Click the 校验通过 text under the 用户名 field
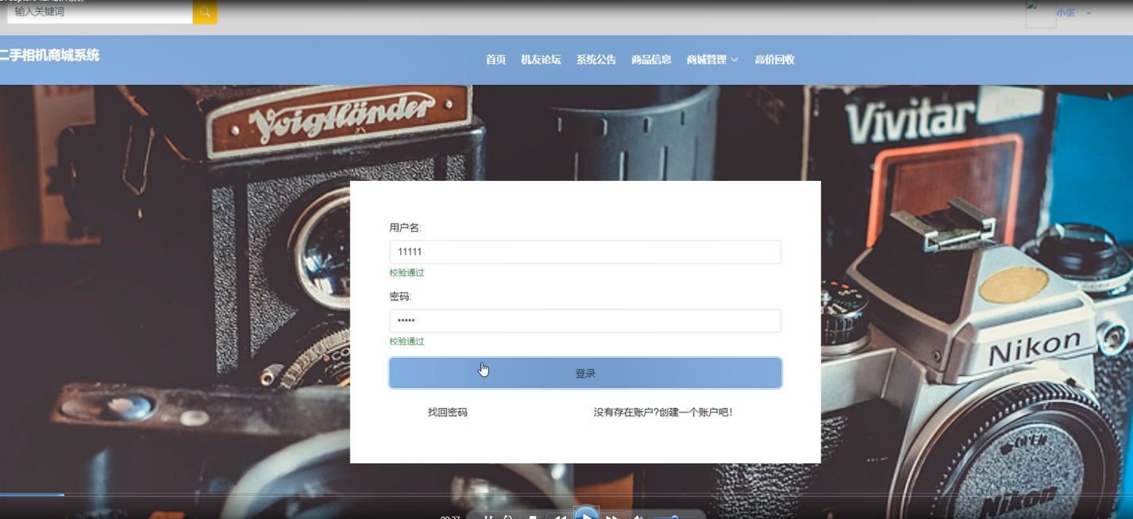 coord(407,273)
